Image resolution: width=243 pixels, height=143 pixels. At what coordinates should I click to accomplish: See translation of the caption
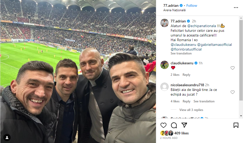pos(181,53)
